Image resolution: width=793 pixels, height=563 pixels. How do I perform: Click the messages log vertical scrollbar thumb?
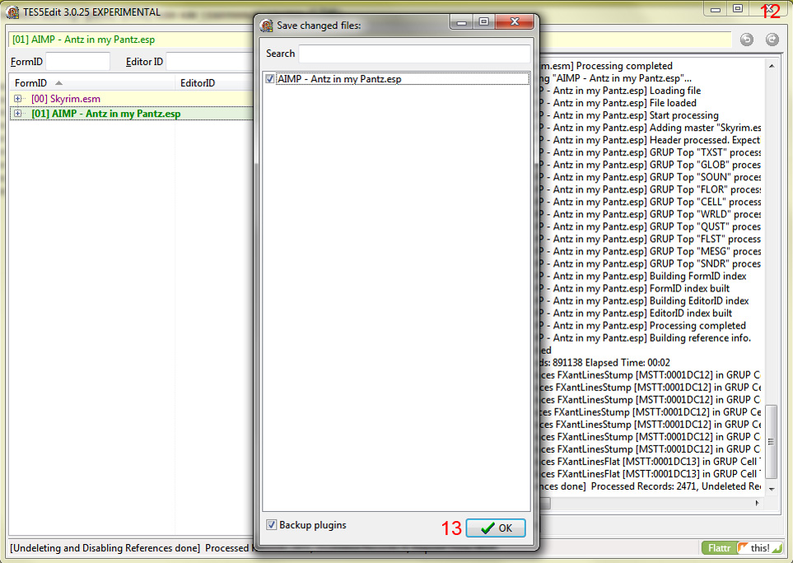pyautogui.click(x=772, y=441)
